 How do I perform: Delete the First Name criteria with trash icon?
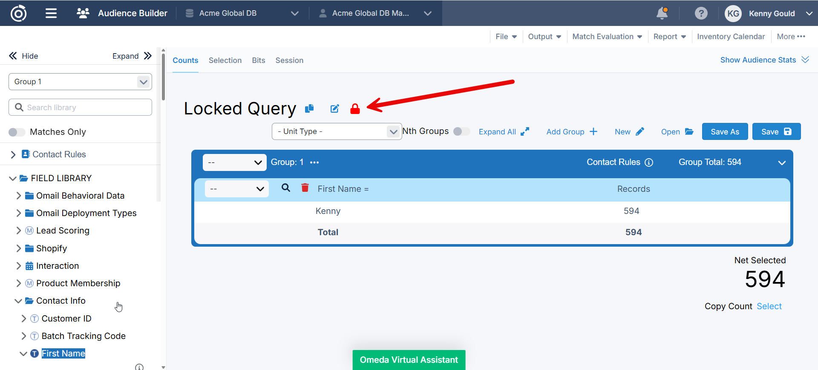(x=305, y=188)
